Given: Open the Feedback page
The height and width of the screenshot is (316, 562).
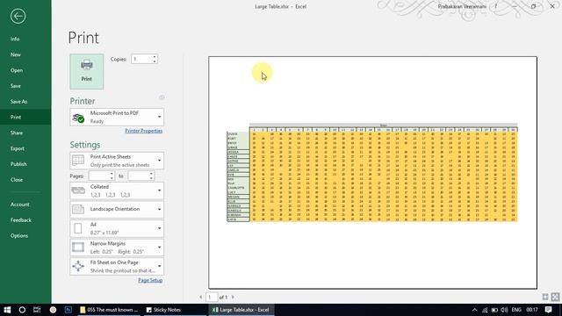Looking at the screenshot, I should [21, 220].
